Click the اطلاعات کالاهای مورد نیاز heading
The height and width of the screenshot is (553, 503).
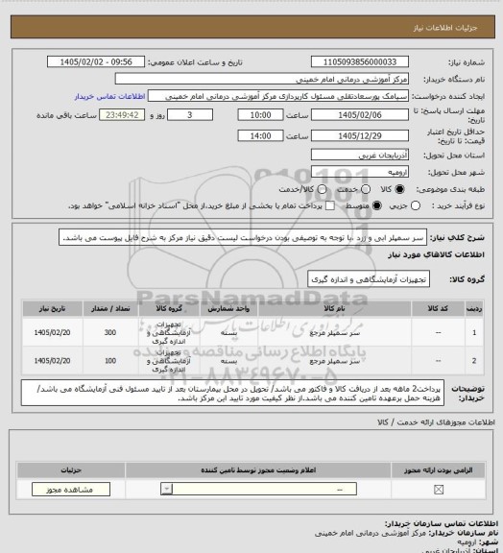click(437, 254)
